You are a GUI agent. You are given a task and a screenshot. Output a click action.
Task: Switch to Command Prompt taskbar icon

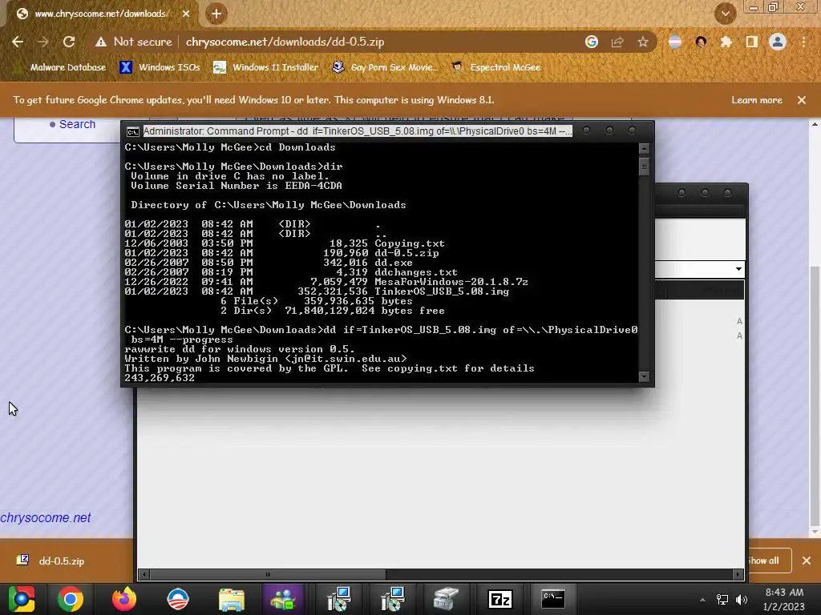point(553,599)
